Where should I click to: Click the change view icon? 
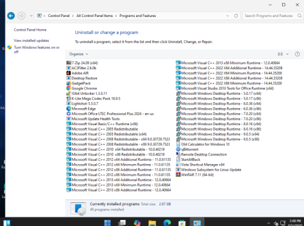pos(280,54)
